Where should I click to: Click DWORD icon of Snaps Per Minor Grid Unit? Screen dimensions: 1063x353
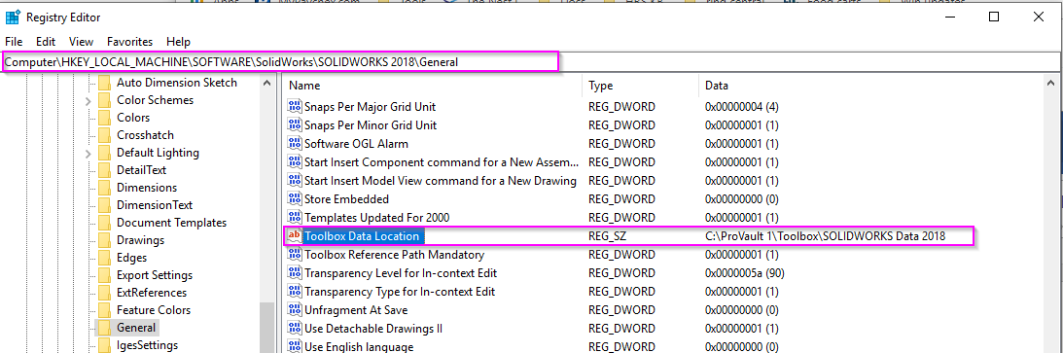click(295, 125)
